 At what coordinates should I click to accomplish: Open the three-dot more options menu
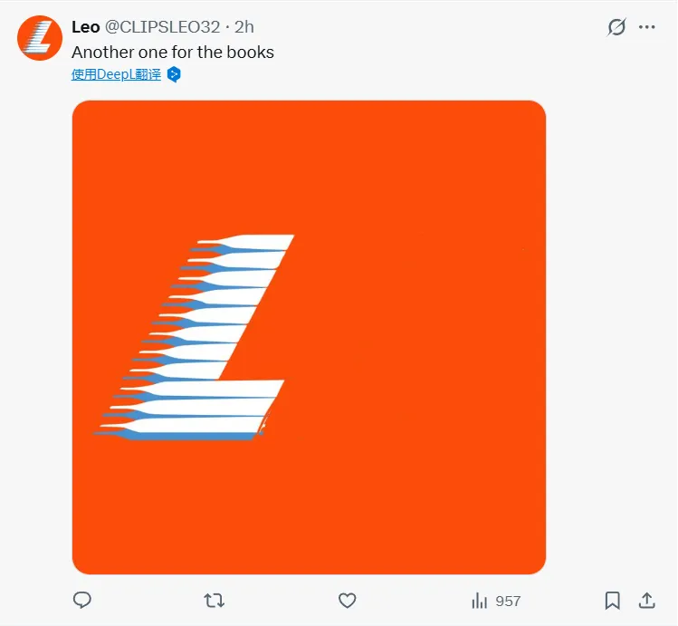click(646, 27)
